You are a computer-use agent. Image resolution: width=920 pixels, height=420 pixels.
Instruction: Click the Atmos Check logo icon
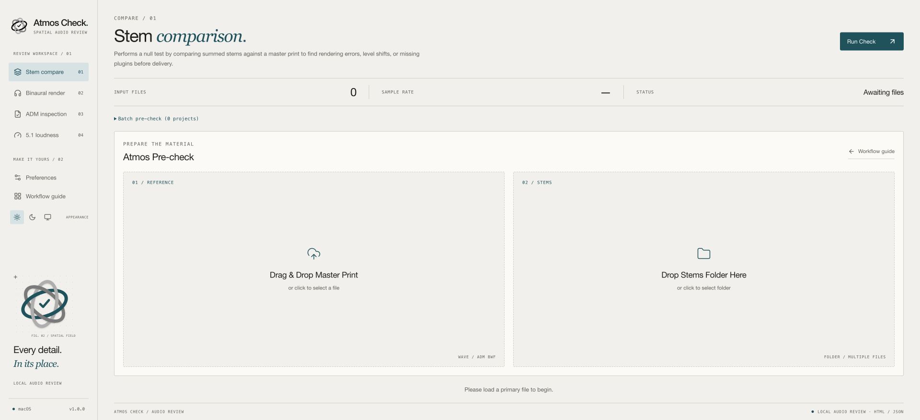click(x=19, y=26)
